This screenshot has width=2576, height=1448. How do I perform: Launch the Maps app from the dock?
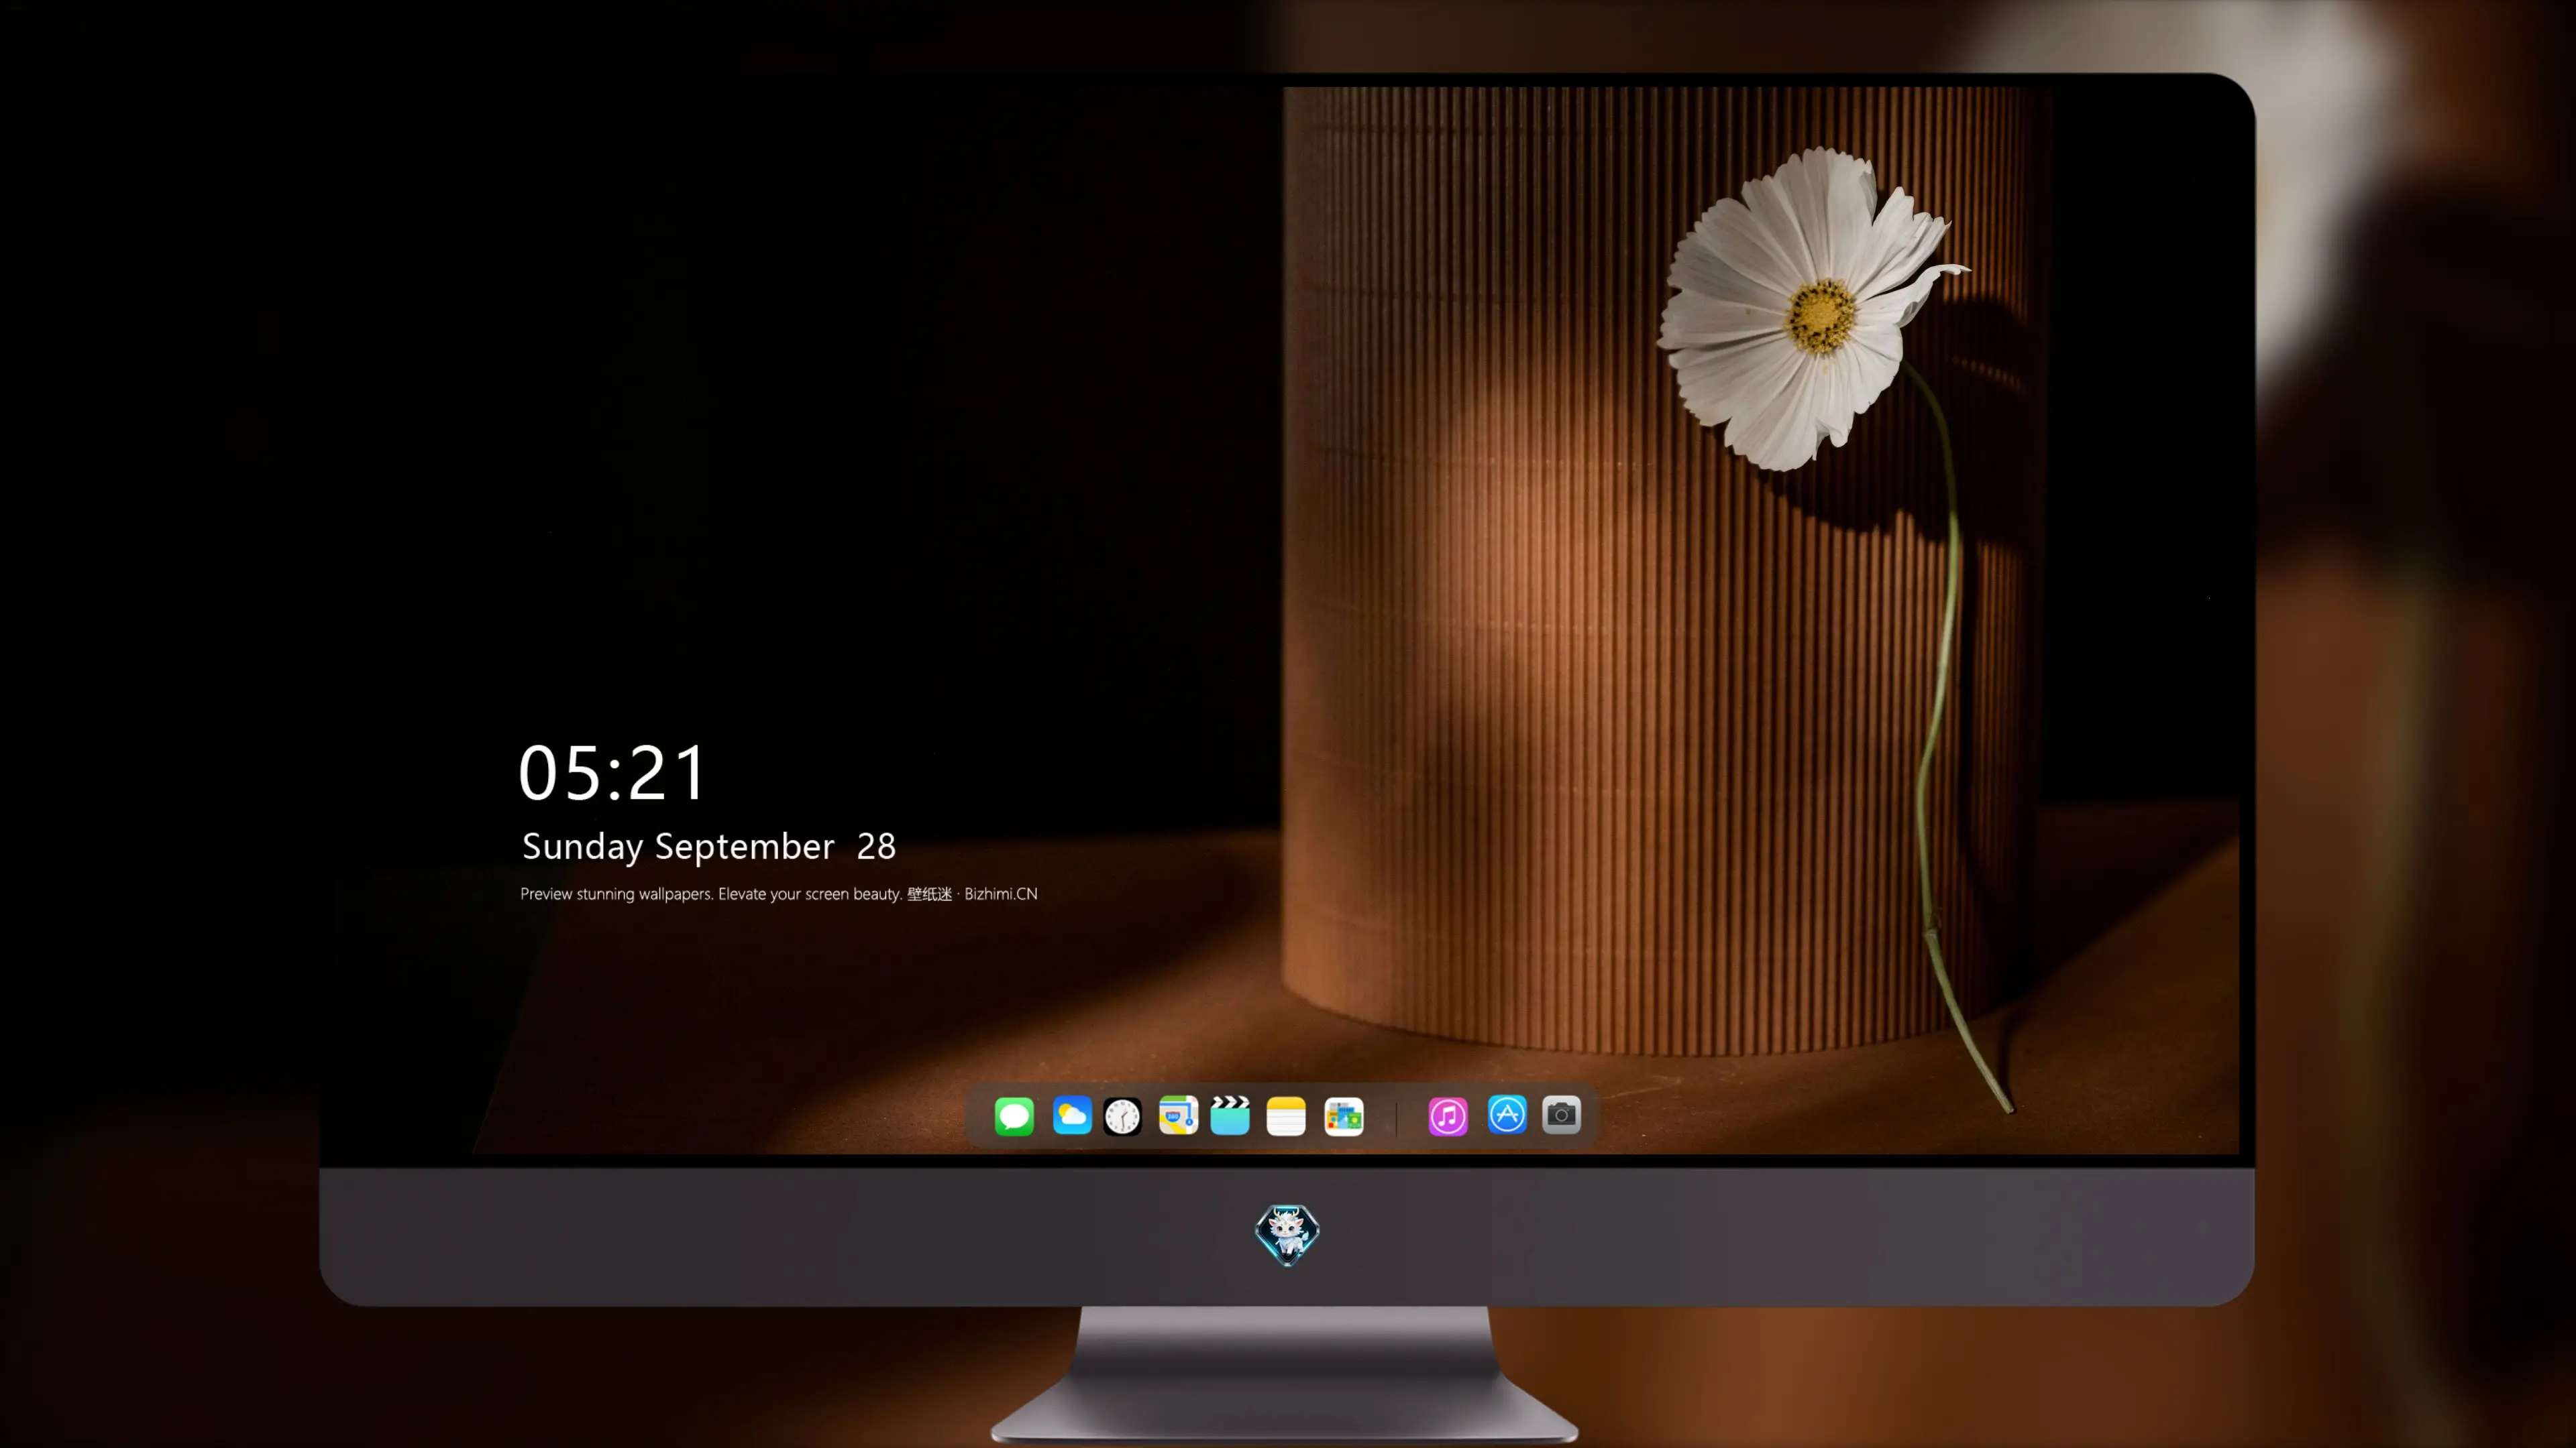(1178, 1116)
